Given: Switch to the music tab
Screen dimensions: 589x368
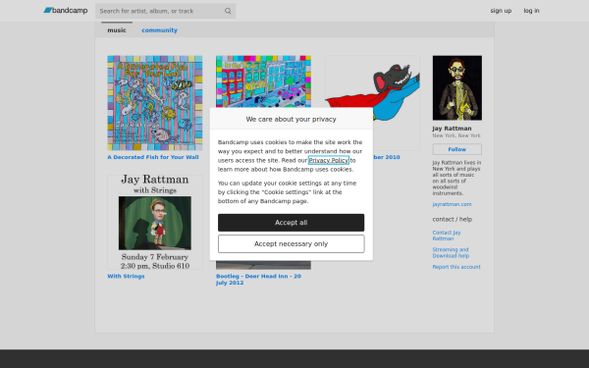Looking at the screenshot, I should pyautogui.click(x=117, y=30).
